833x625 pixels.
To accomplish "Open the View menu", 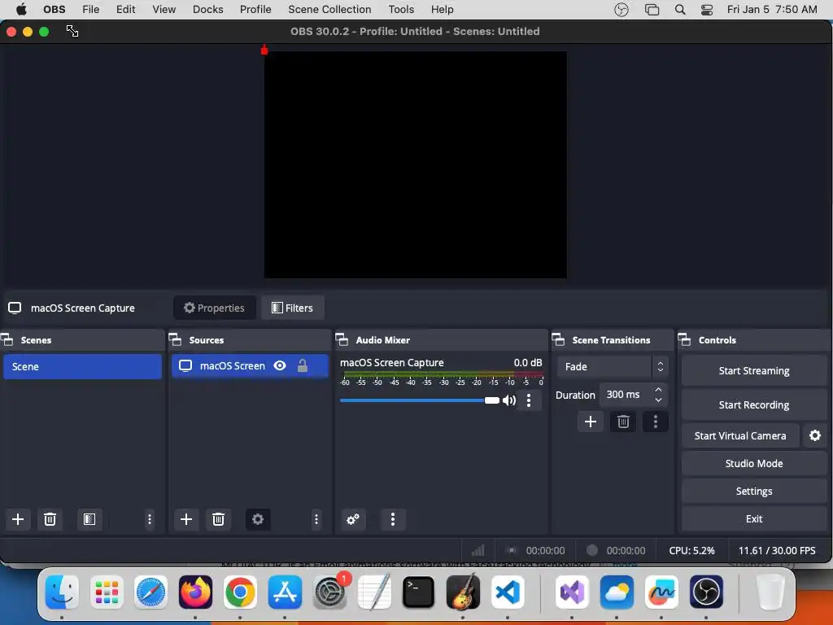I will coord(164,10).
